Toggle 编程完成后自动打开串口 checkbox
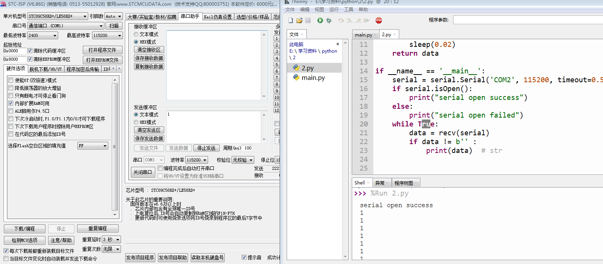The width and height of the screenshot is (603, 264). click(x=160, y=168)
